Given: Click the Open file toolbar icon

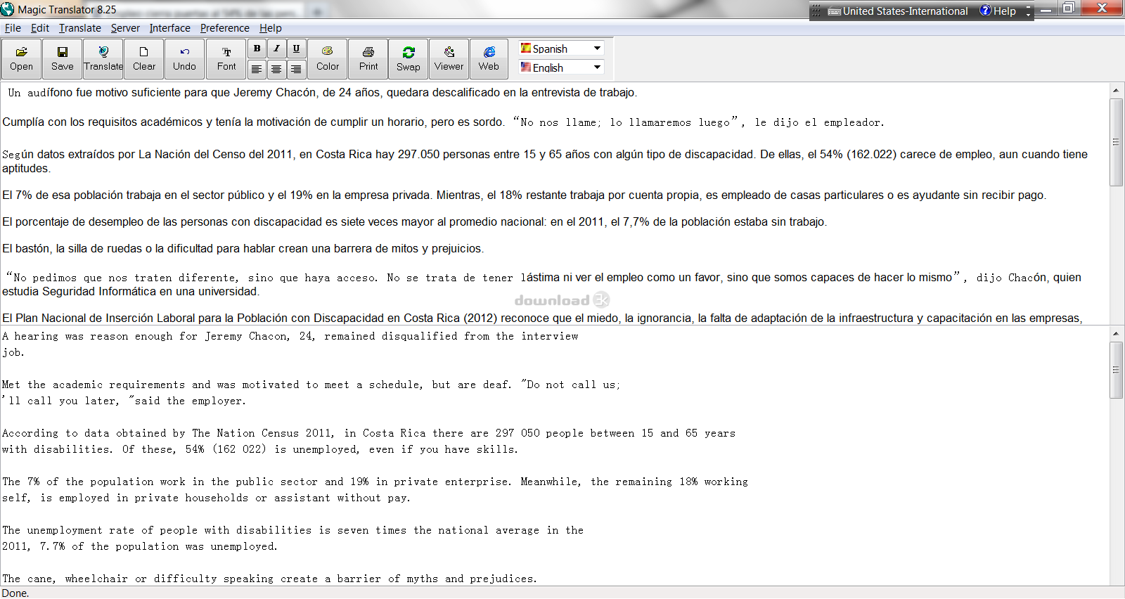Looking at the screenshot, I should pyautogui.click(x=21, y=58).
